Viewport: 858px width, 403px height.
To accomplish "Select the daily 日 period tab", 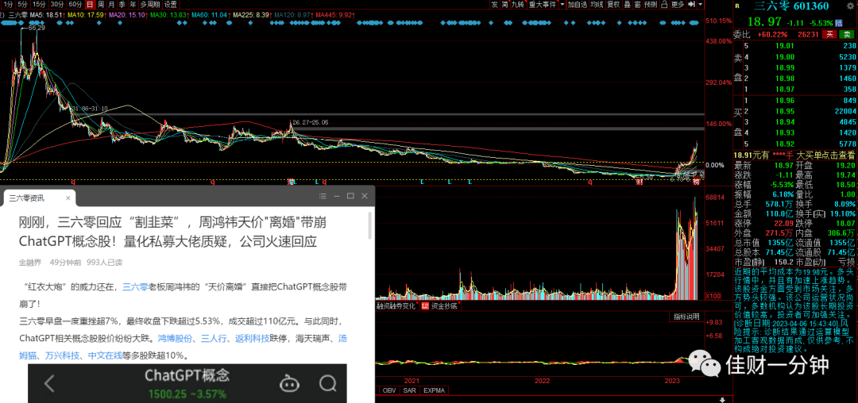I will (x=90, y=4).
